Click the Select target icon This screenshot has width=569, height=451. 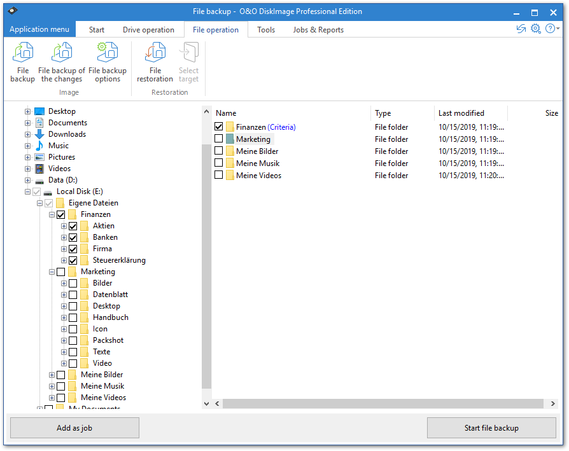pyautogui.click(x=188, y=52)
